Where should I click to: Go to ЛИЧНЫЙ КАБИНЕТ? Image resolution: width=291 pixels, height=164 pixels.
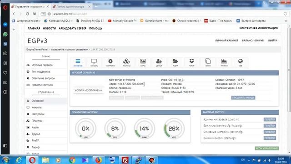pyautogui.click(x=226, y=41)
